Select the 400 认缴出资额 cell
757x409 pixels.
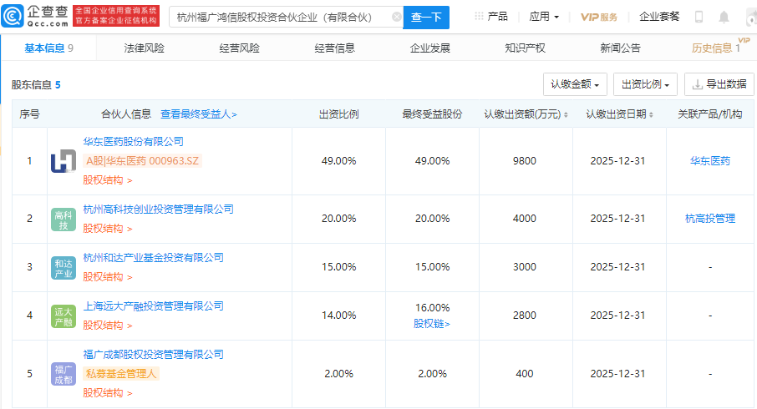[x=524, y=373]
